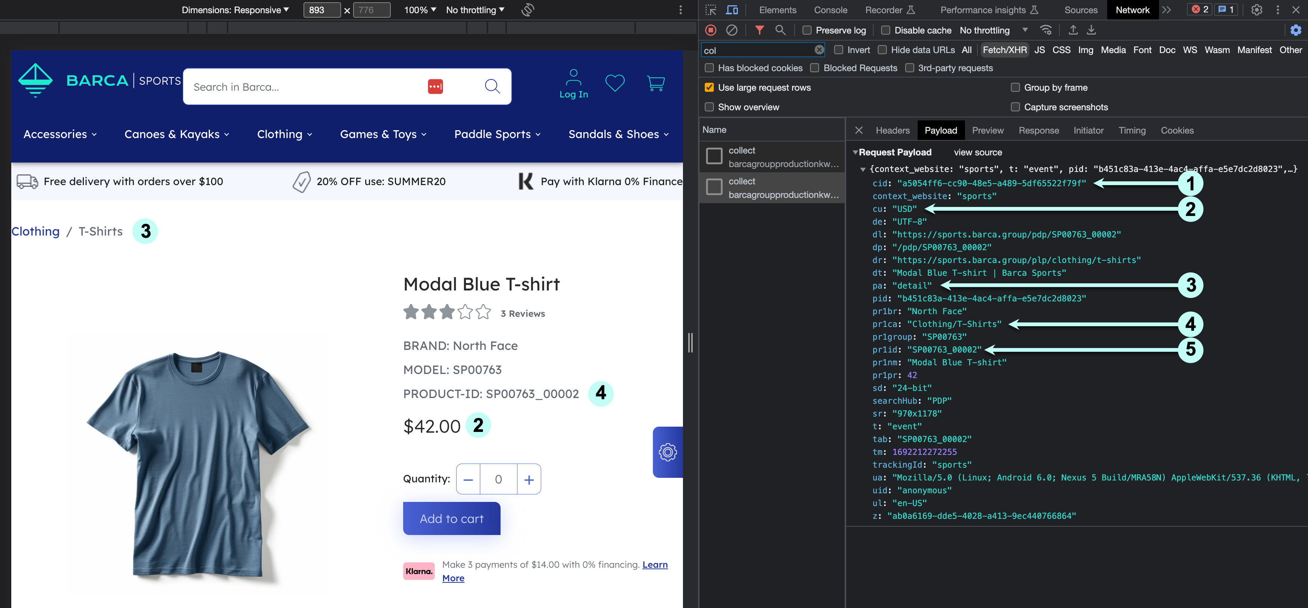Enable Preserve log checkbox
Screen dimensions: 1308x608
807,30
